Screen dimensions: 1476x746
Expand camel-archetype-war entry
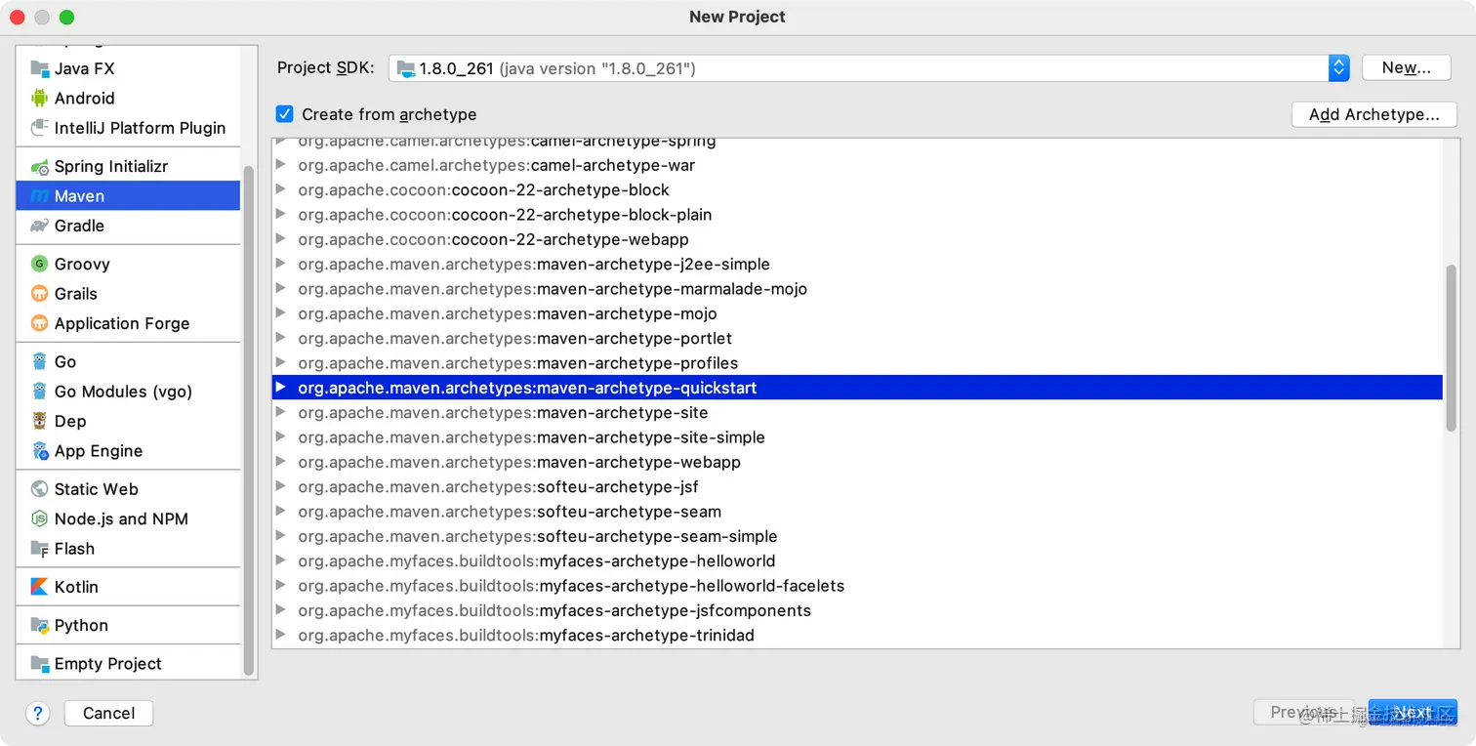point(280,165)
